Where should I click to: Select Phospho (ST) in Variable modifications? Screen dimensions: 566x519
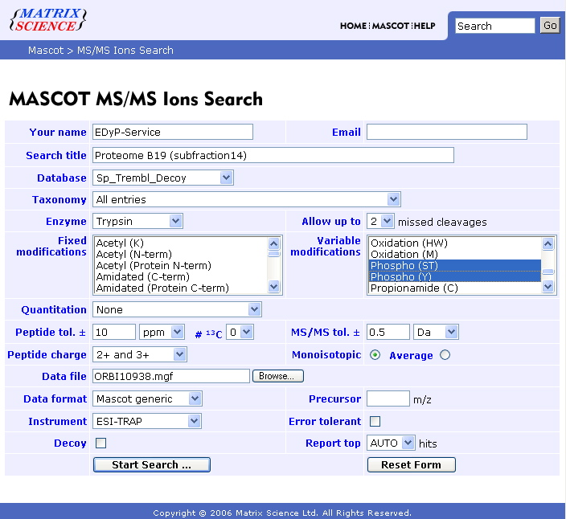pyautogui.click(x=454, y=265)
